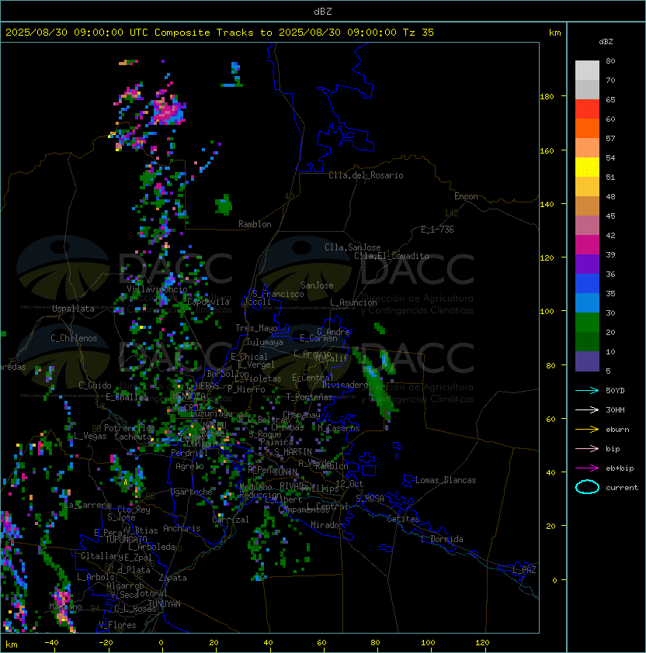Viewport: 646px width, 653px height.
Task: Click the 'Anchoris' map label
Action: click(x=182, y=528)
